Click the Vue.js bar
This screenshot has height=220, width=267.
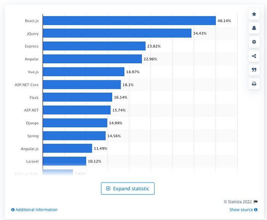84,72
